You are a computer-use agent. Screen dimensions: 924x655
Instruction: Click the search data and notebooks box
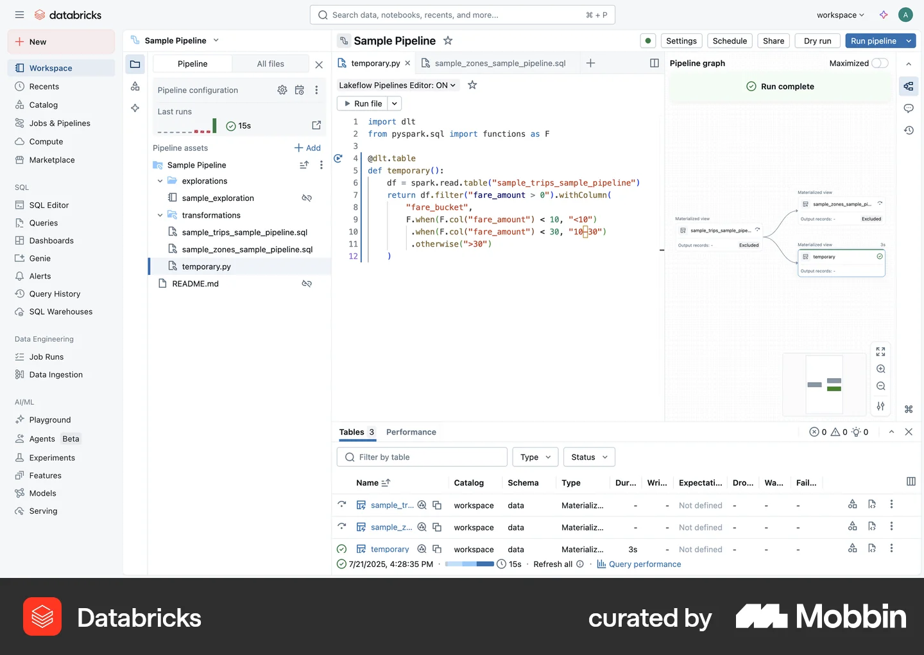click(x=463, y=15)
